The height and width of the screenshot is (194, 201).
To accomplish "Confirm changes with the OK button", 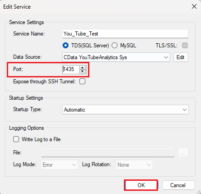I will tap(141, 185).
